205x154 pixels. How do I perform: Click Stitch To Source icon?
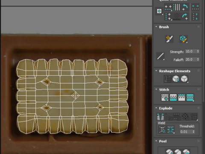point(182,98)
